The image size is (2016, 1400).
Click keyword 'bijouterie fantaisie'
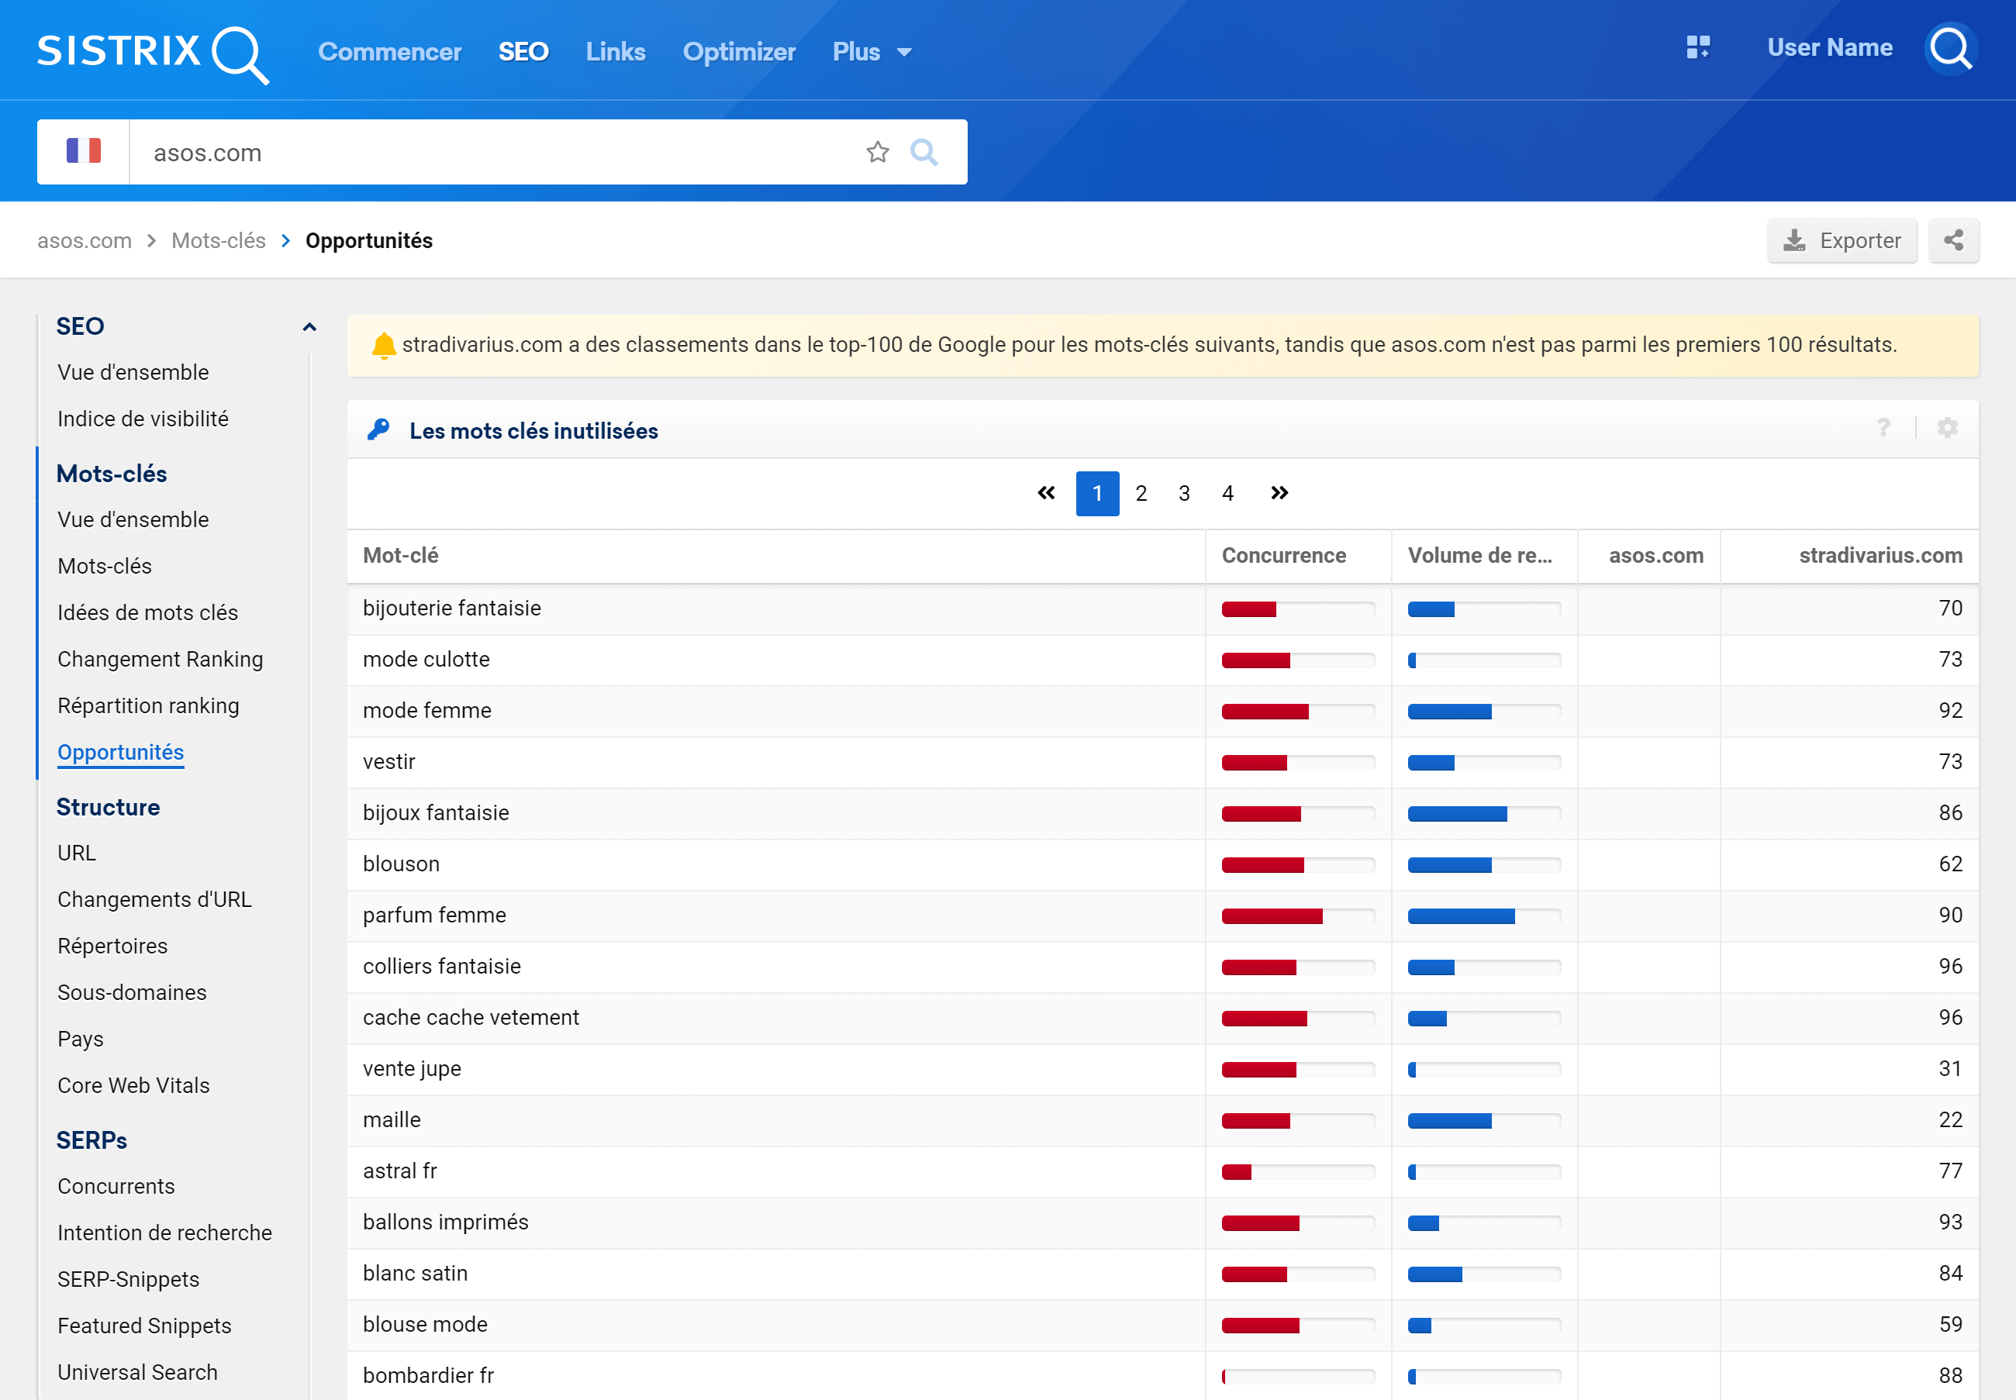pos(452,608)
